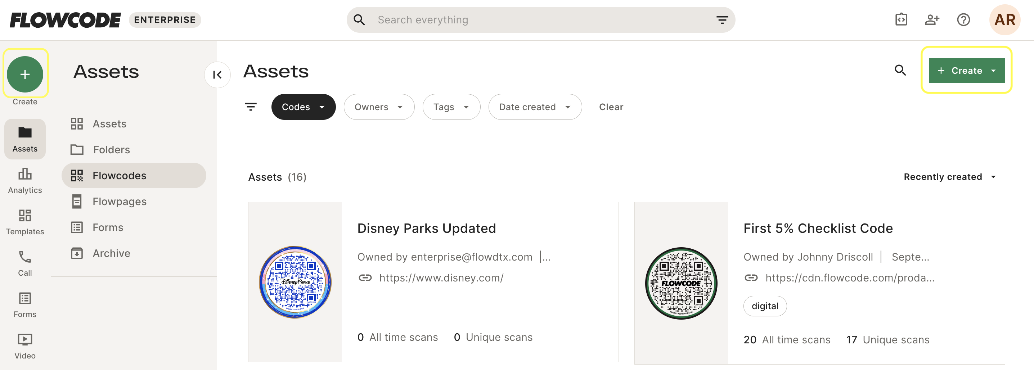Select Folders in the side panel
Image resolution: width=1034 pixels, height=370 pixels.
click(134, 150)
